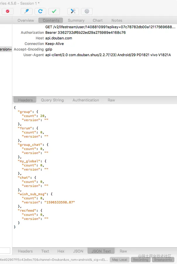This screenshot has height=264, width=177.
Task: Click the Accept-Encoding header name
Action: click(29, 49)
